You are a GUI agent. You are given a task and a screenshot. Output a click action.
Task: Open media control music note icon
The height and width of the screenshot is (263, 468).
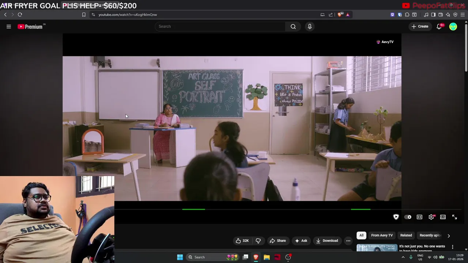(x=426, y=15)
